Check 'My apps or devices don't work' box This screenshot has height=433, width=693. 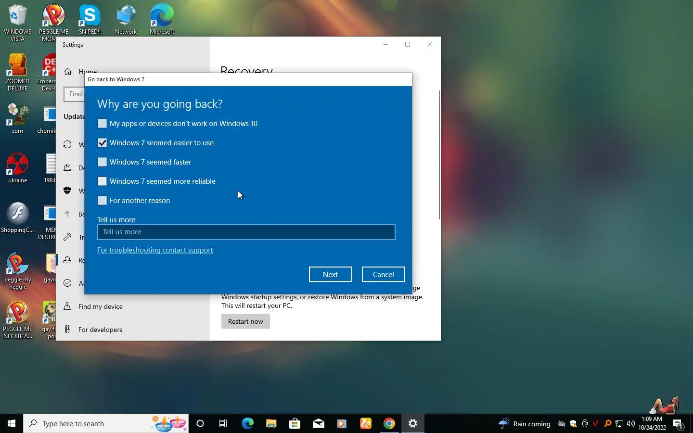click(102, 124)
